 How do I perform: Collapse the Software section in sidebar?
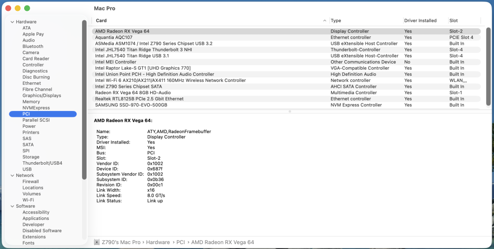click(12, 206)
